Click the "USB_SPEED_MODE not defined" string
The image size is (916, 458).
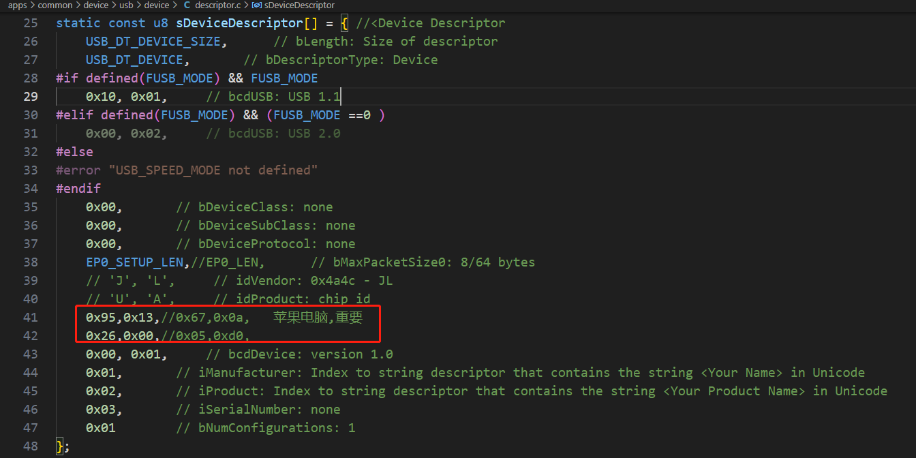(x=213, y=170)
